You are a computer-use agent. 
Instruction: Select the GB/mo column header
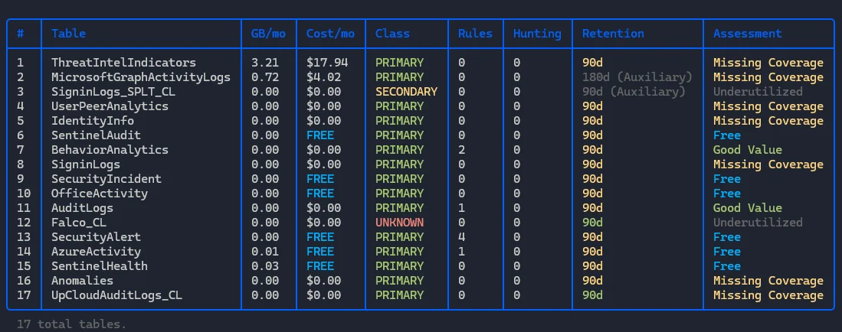[268, 34]
